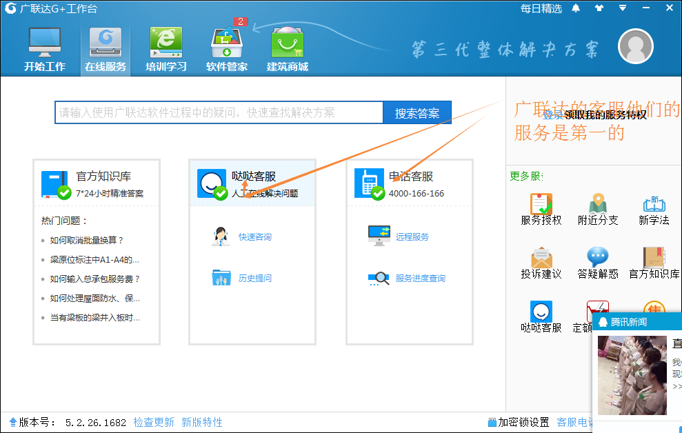The width and height of the screenshot is (682, 433).
Task: Open the 历史提问 link
Action: 255,279
